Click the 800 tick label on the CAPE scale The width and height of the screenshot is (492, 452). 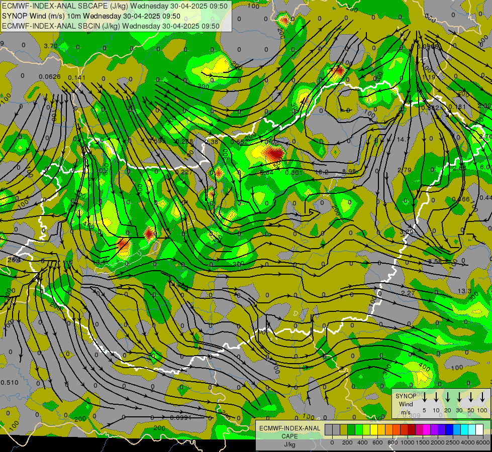[x=392, y=442]
